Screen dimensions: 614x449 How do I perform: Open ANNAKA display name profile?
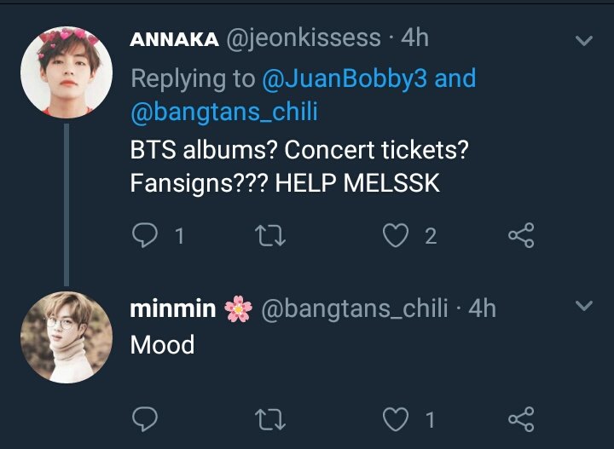[x=174, y=39]
